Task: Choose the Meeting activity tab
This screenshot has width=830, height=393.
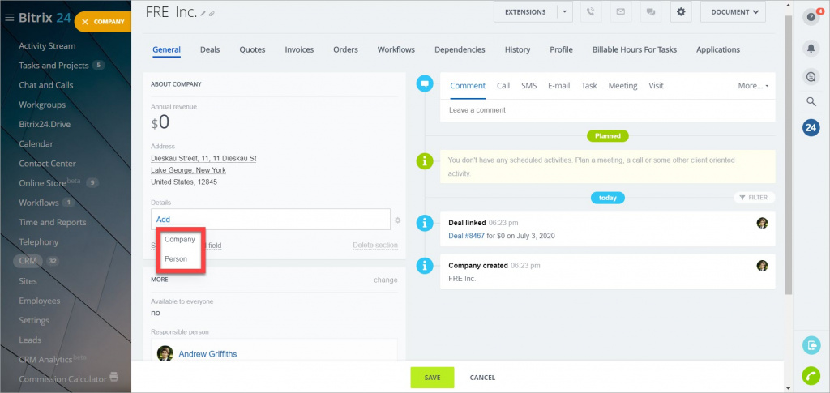Action: pos(623,86)
